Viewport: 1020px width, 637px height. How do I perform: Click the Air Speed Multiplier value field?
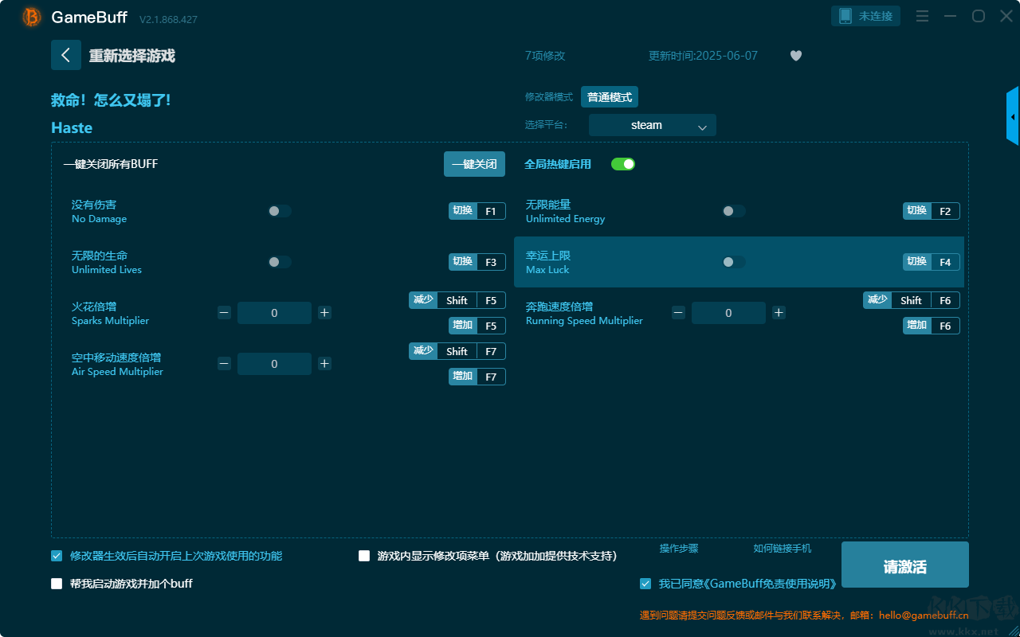(x=274, y=364)
